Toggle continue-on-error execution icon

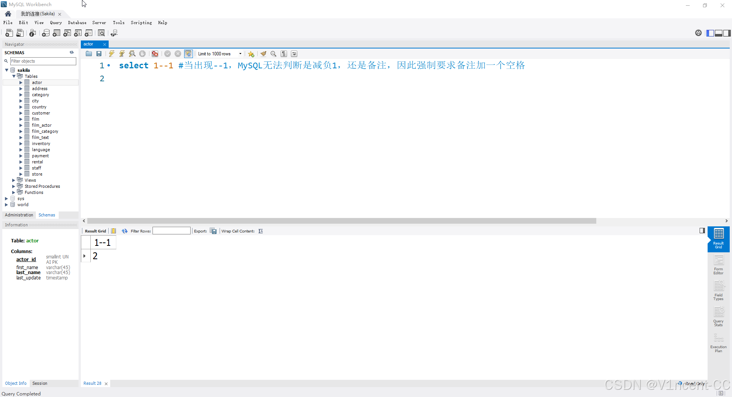coord(155,54)
